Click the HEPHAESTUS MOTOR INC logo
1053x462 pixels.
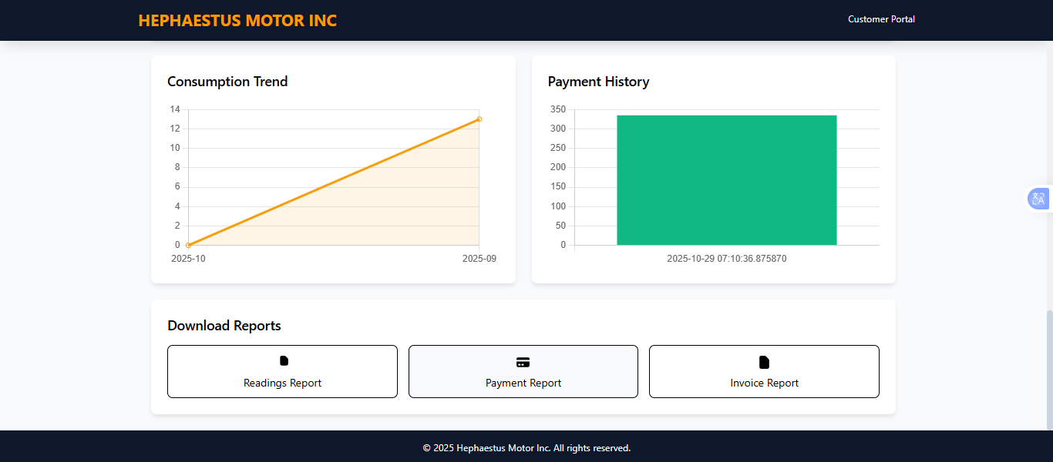click(237, 21)
